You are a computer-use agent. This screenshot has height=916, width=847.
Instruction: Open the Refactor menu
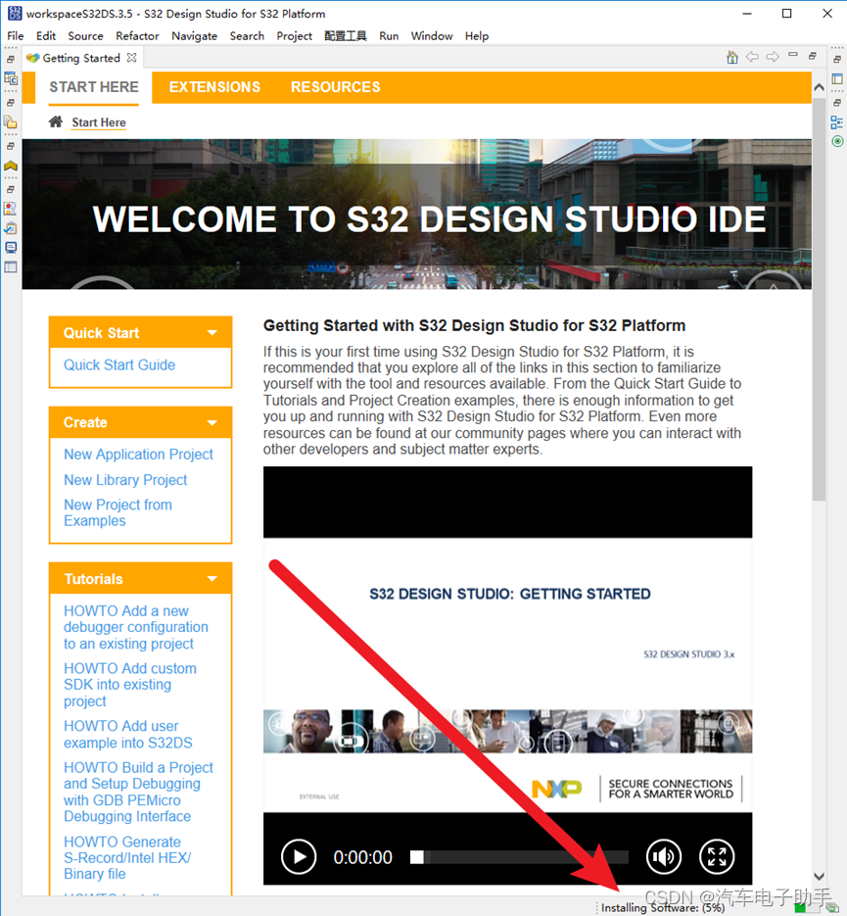(137, 35)
